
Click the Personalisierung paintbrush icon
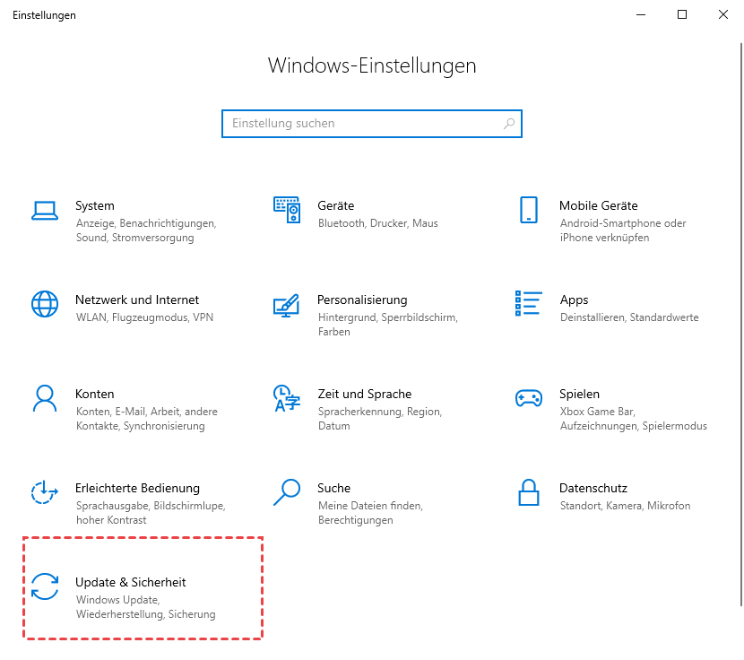tap(287, 304)
